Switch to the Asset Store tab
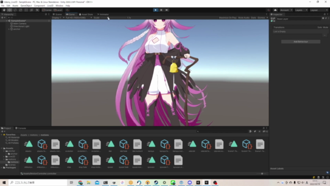 click(86, 14)
